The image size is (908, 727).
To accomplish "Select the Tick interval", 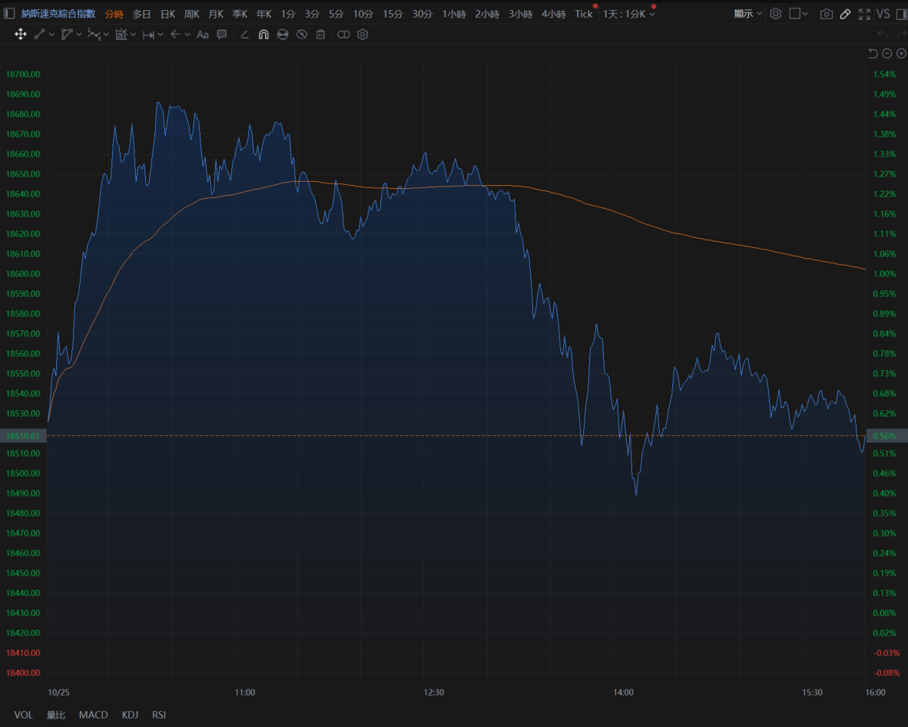I will (x=584, y=14).
